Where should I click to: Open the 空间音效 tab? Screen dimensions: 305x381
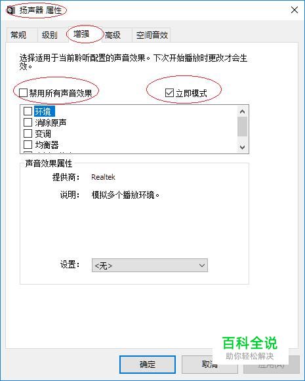pyautogui.click(x=152, y=35)
